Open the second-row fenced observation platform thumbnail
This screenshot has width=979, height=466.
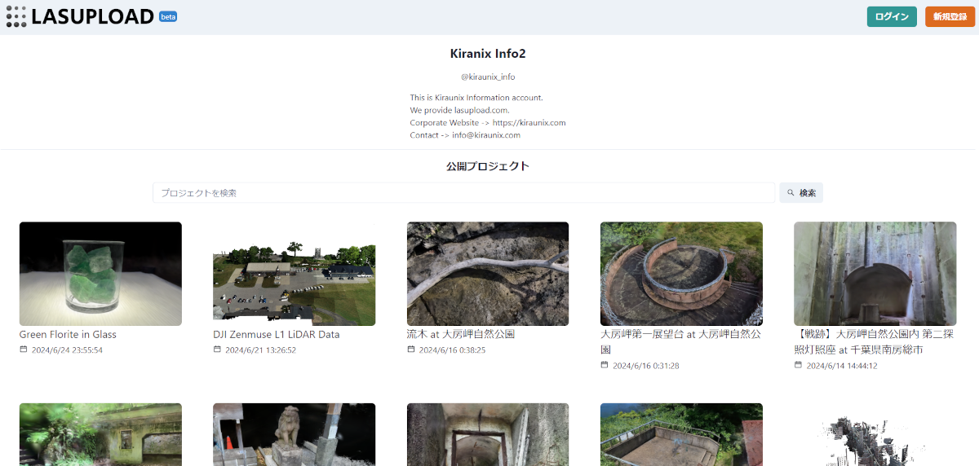pyautogui.click(x=681, y=434)
